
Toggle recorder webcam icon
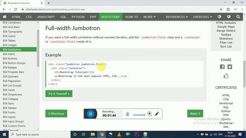150,113
